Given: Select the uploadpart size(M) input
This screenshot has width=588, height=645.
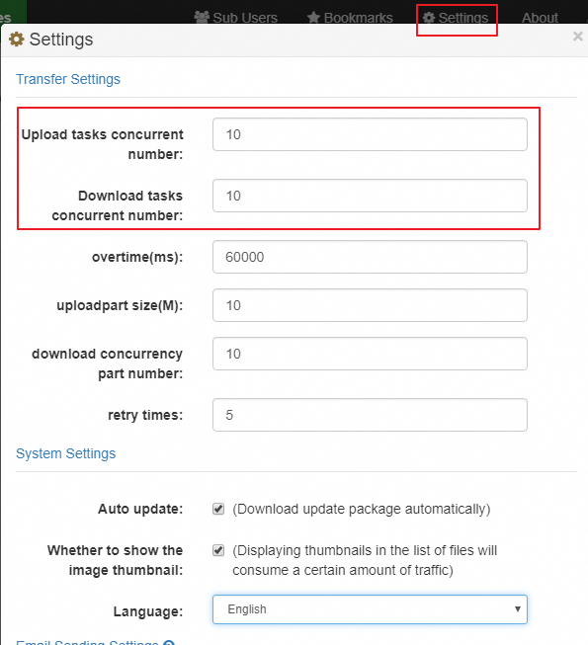Looking at the screenshot, I should (370, 305).
